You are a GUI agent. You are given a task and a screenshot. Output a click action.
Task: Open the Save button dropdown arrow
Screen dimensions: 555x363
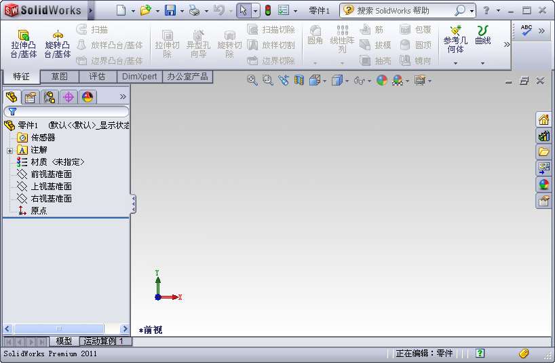(x=180, y=11)
